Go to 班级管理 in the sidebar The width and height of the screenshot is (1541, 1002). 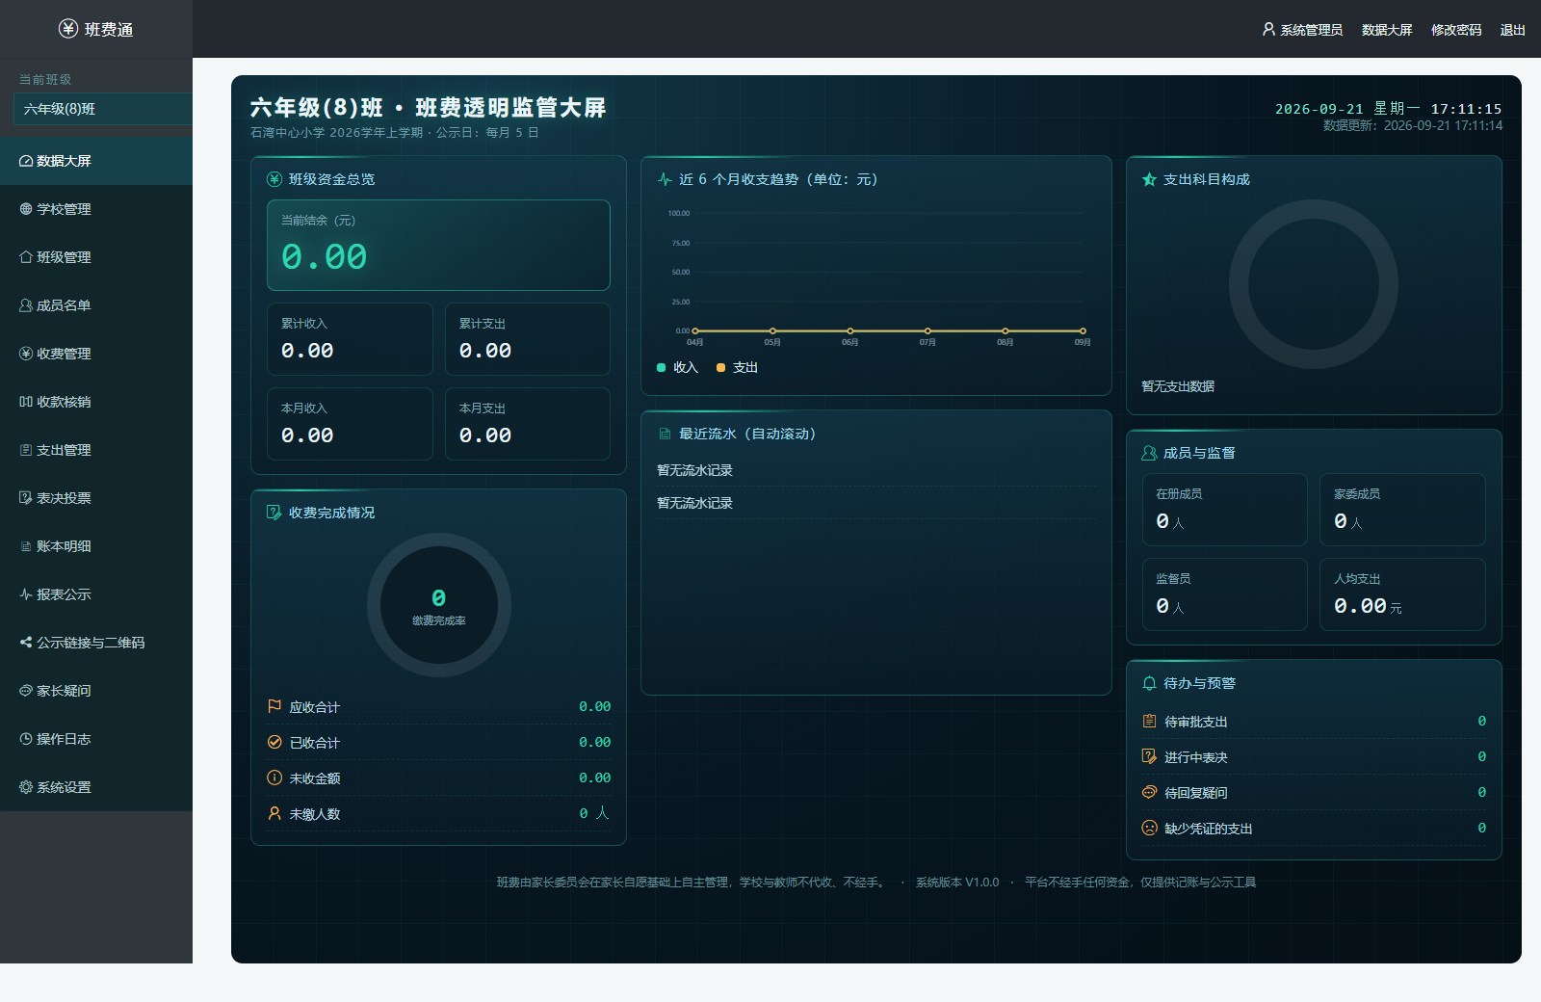pyautogui.click(x=96, y=257)
